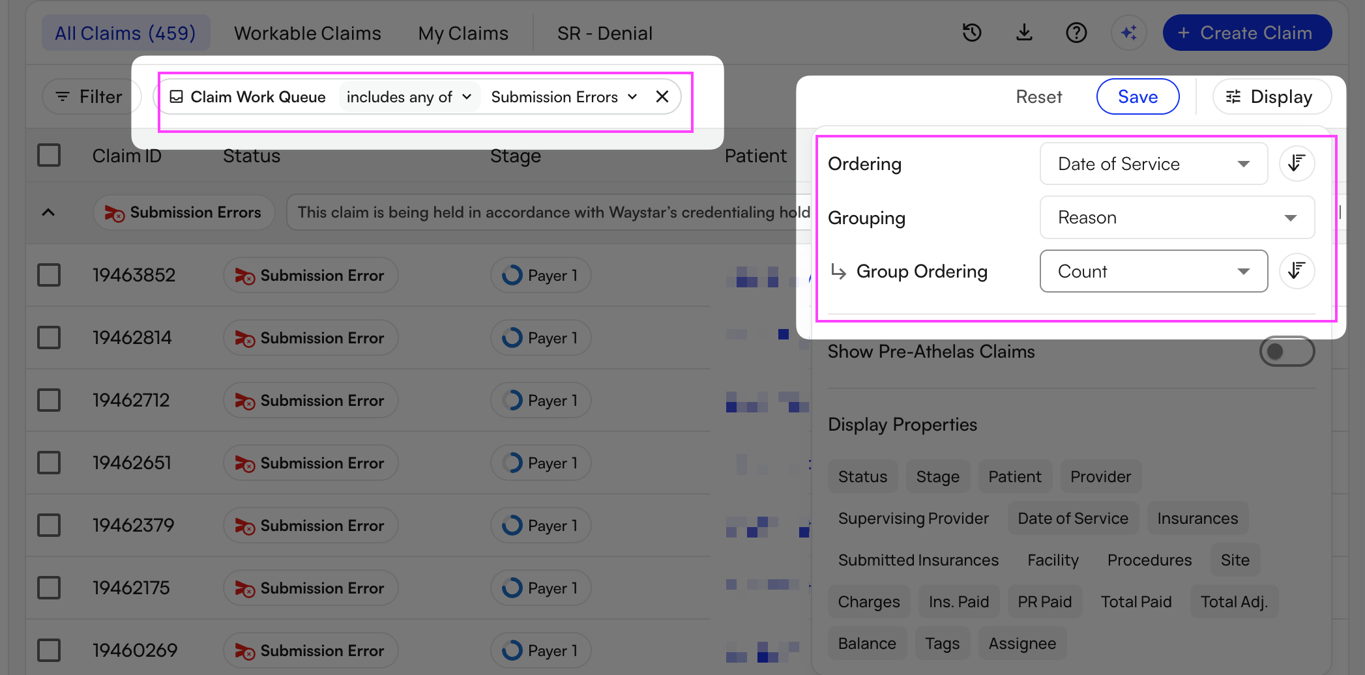Open the Ordering dropdown set to Date of Service

point(1153,164)
